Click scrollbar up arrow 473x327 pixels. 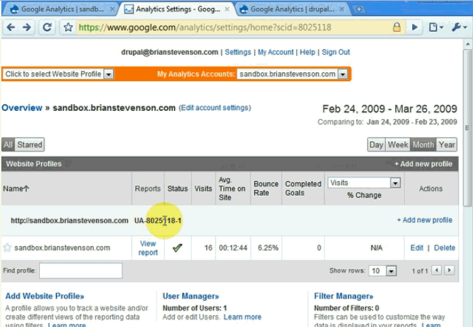468,45
